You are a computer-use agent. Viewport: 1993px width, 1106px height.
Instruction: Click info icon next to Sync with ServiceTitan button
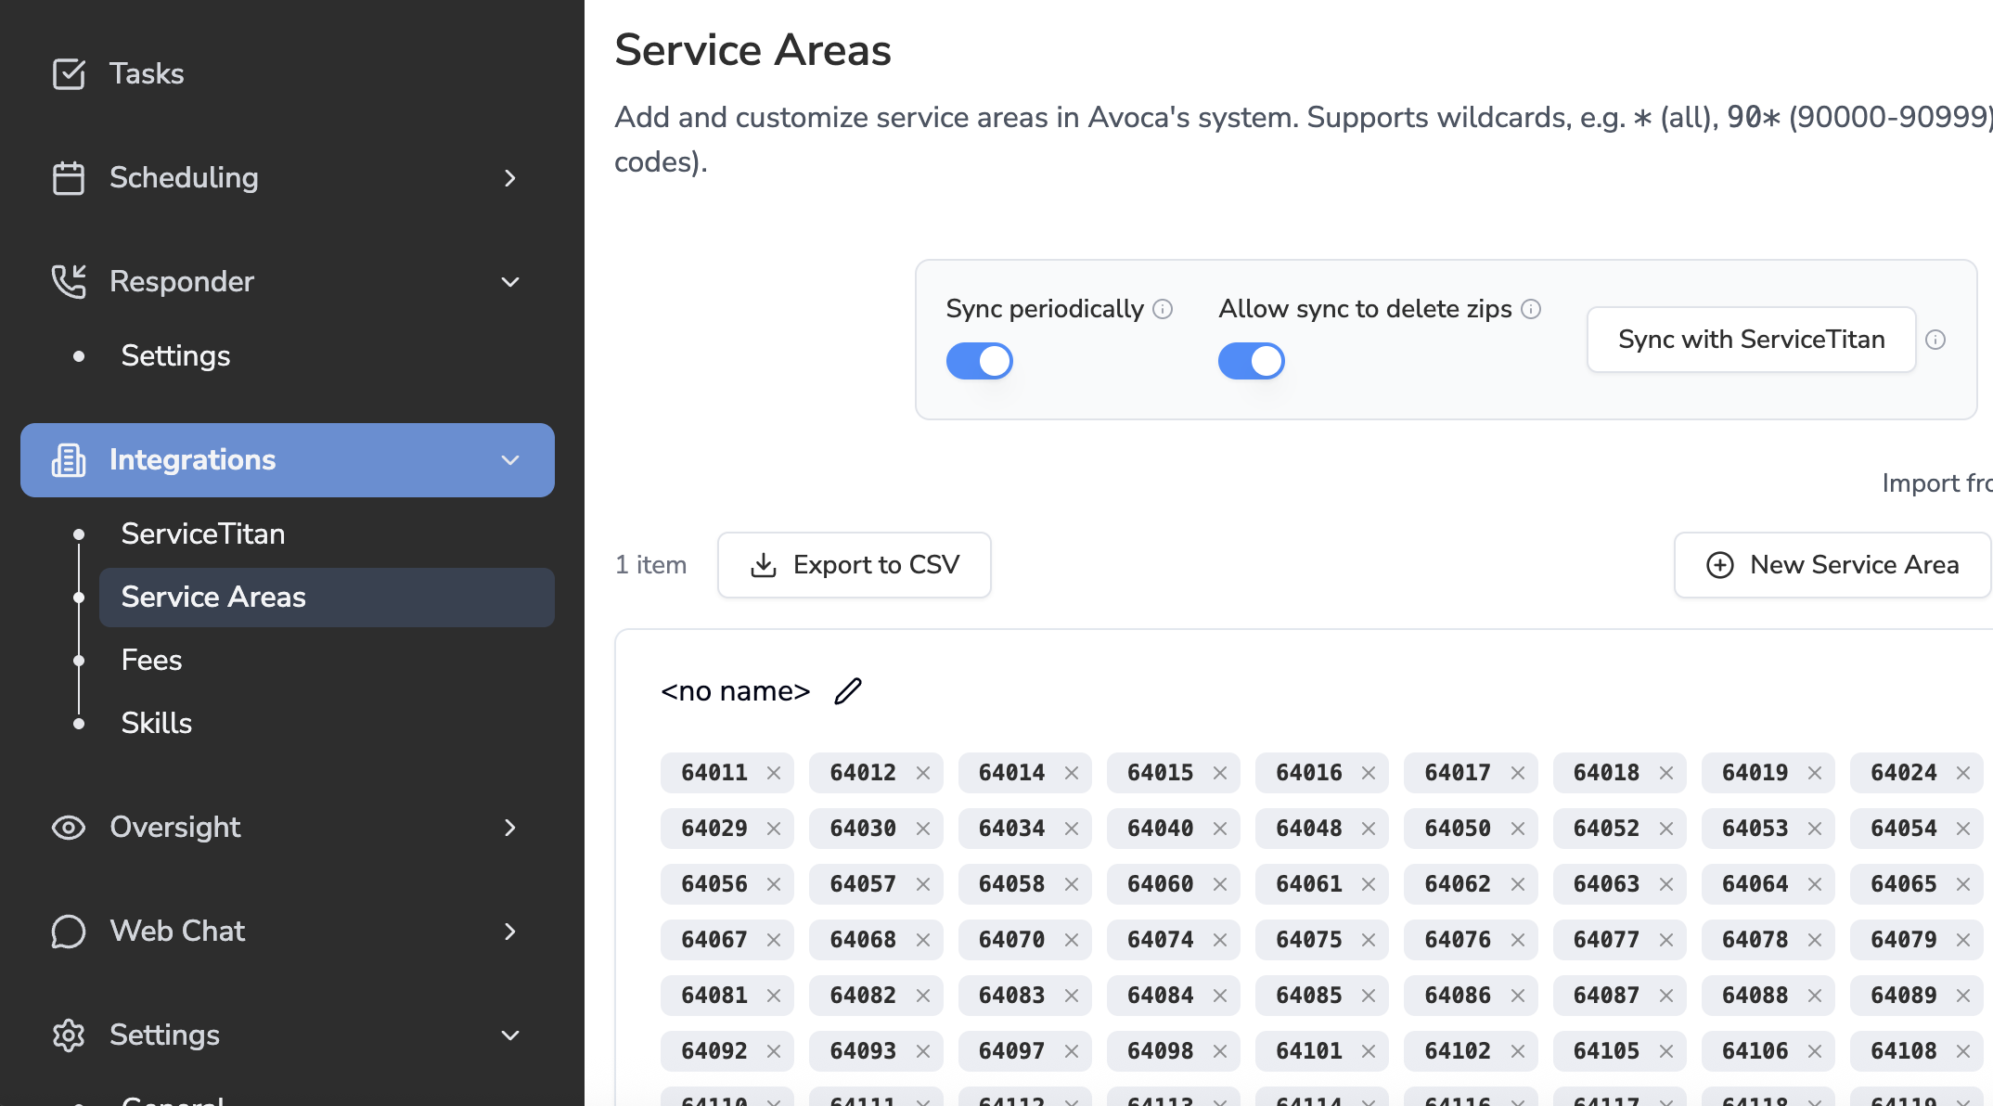[x=1935, y=340]
